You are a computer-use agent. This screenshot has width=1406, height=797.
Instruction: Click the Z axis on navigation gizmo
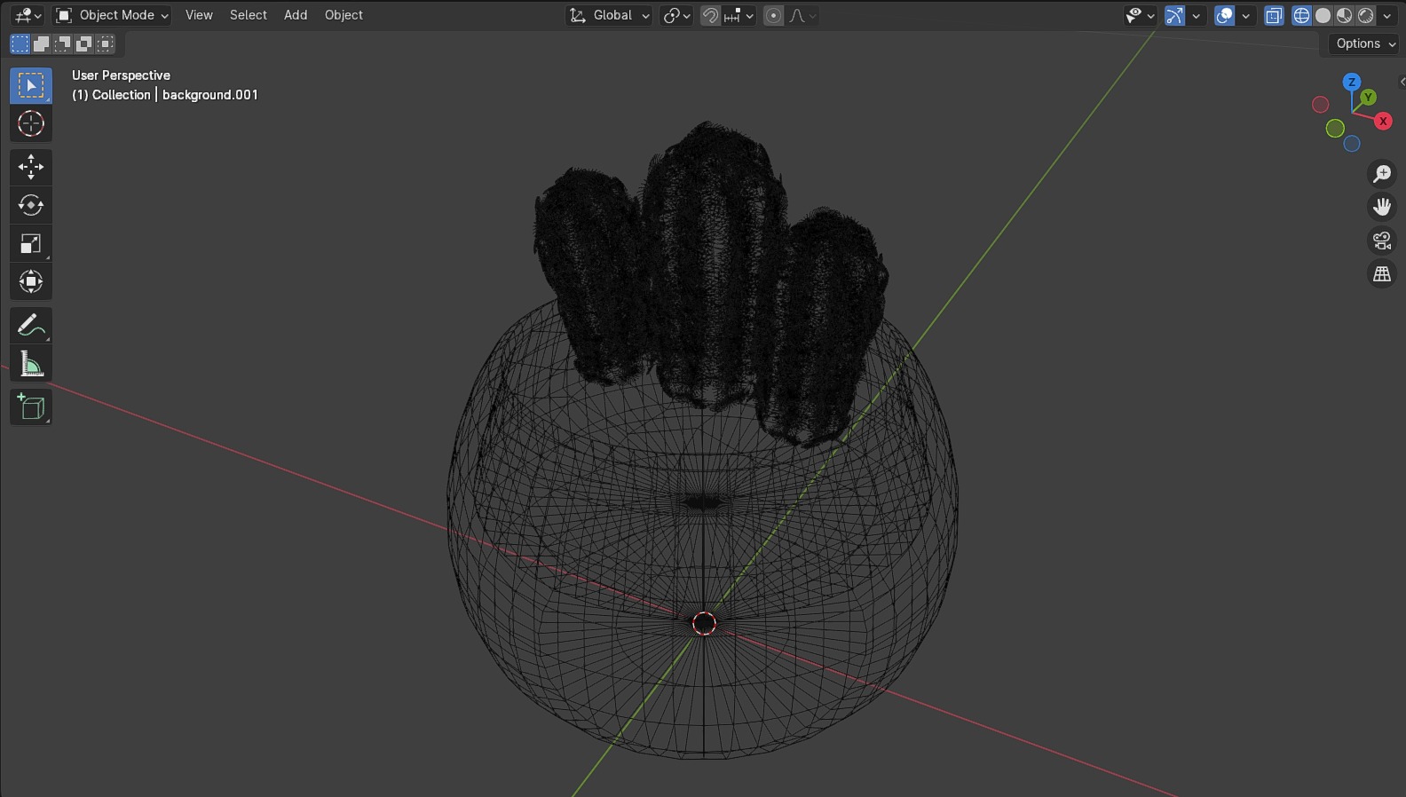click(1352, 82)
